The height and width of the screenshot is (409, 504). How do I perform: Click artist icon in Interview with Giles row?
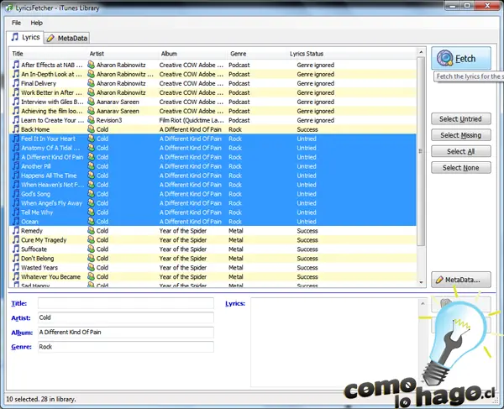click(92, 102)
